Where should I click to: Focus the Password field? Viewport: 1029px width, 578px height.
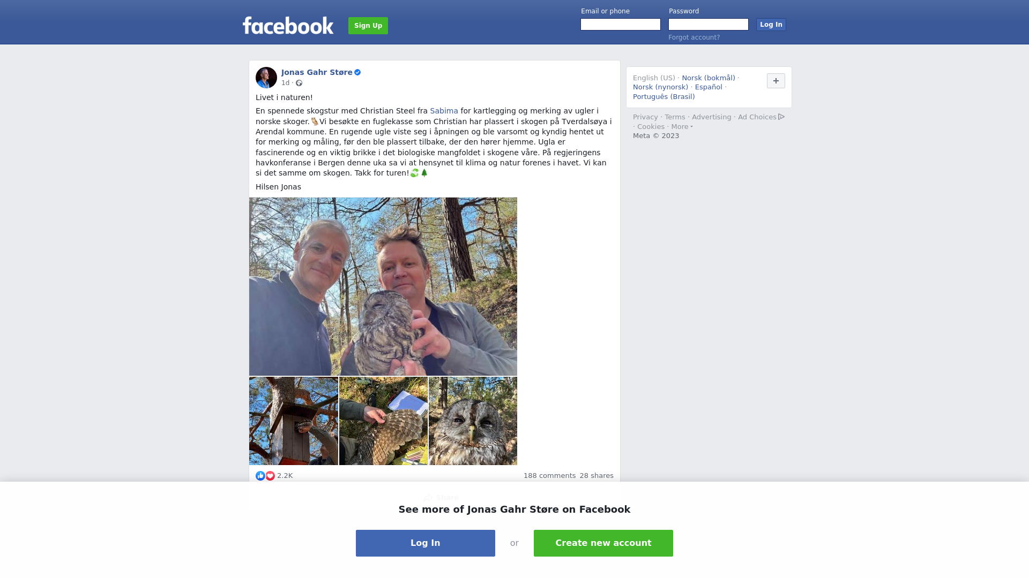click(709, 25)
